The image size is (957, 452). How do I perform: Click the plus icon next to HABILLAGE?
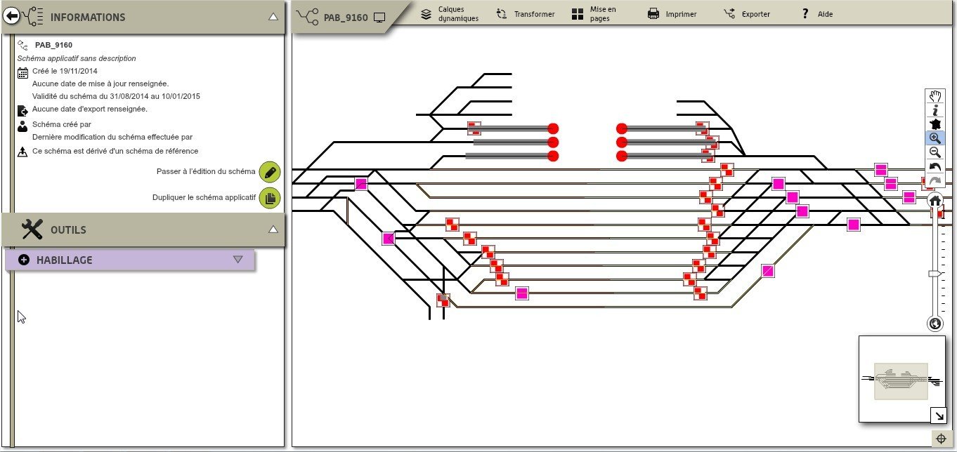click(x=24, y=260)
